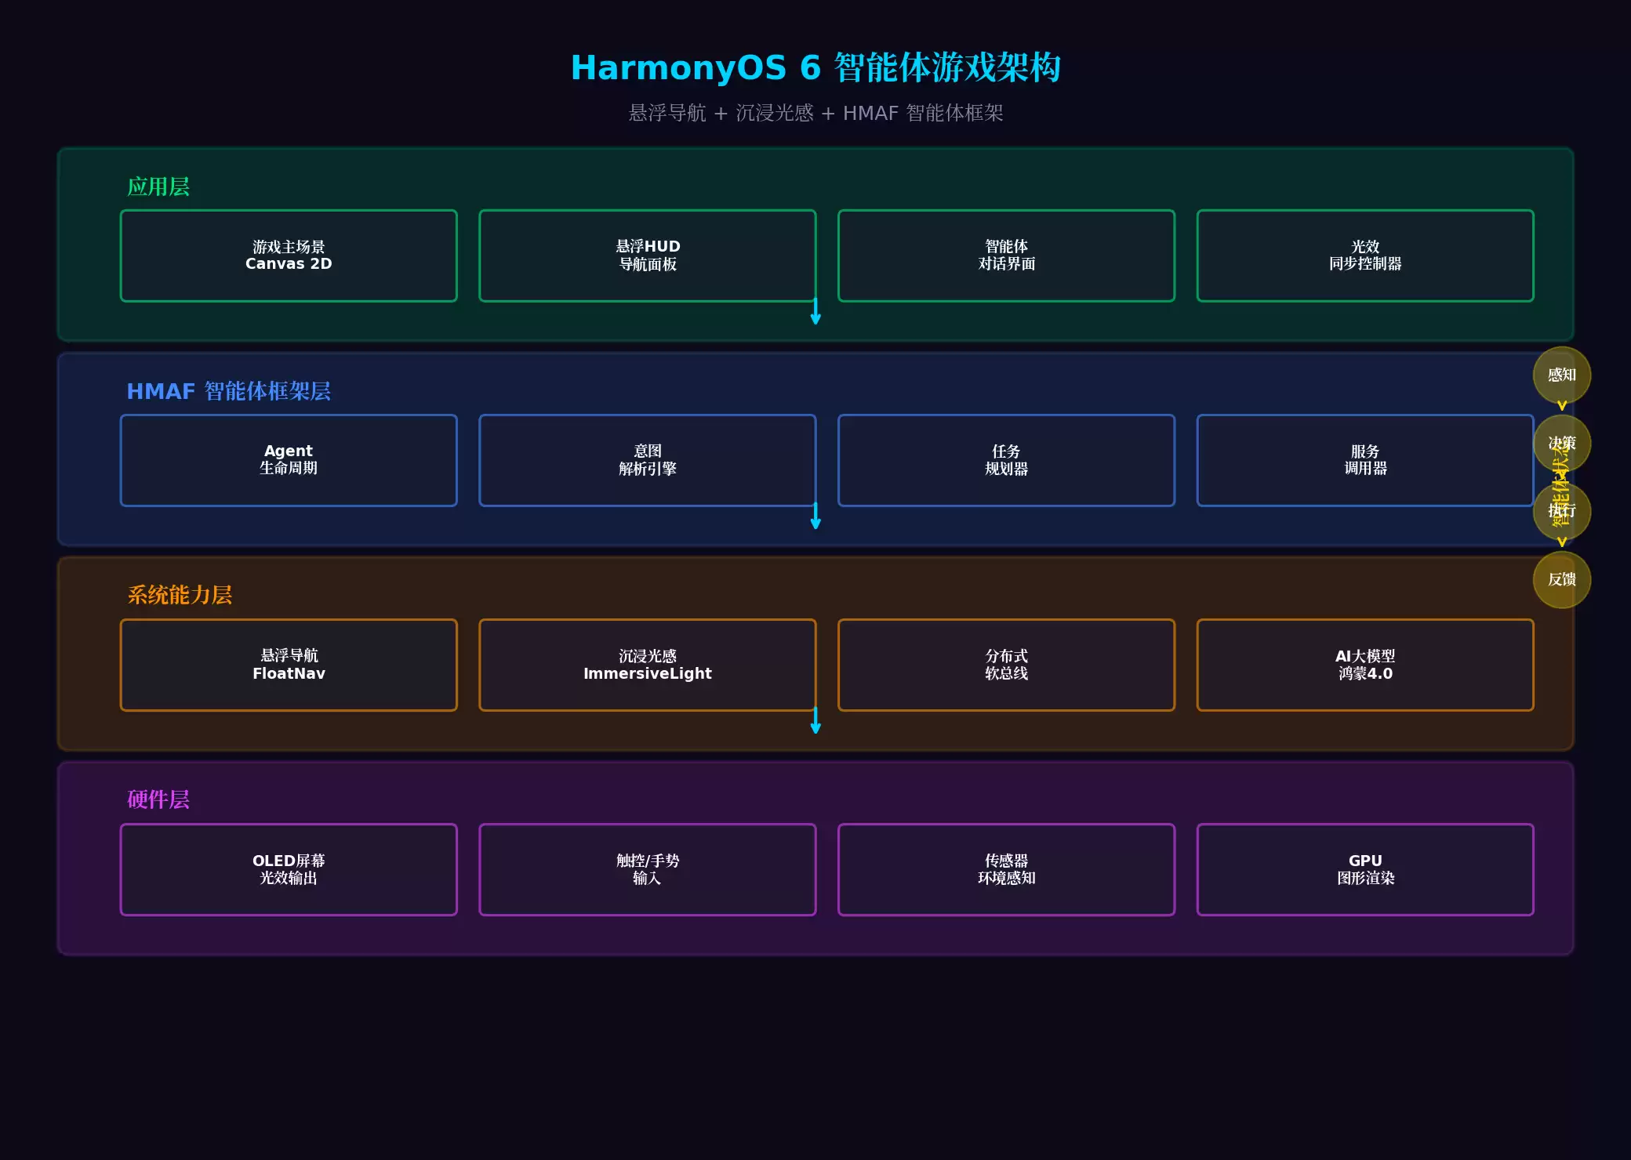This screenshot has width=1631, height=1160.
Task: Select the OLED屏幕 光效输出 box
Action: click(289, 869)
